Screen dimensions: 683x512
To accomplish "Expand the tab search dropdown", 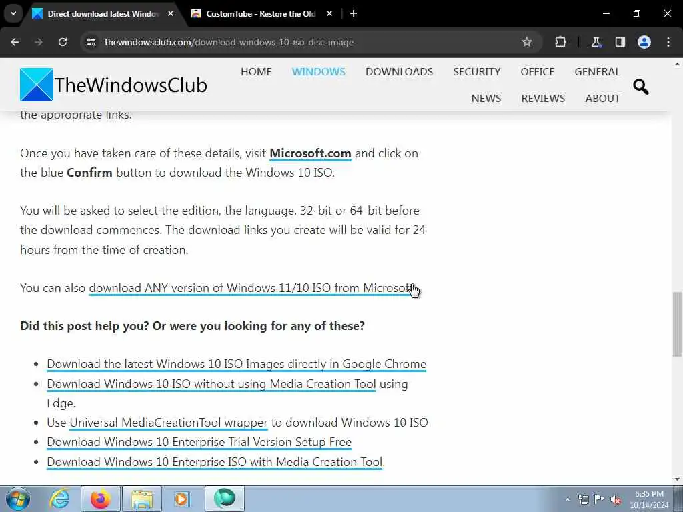I will point(13,13).
